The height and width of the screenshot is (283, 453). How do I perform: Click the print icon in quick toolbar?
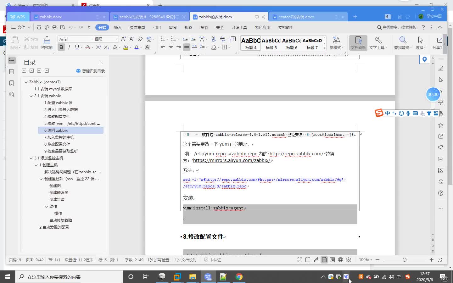click(55, 27)
